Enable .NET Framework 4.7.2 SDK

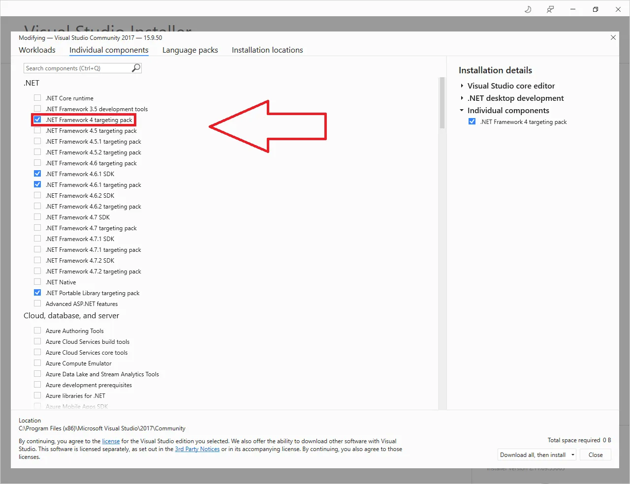pos(37,260)
